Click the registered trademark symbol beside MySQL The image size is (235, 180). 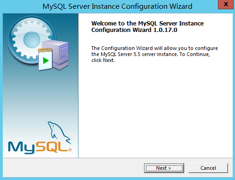tap(70, 150)
